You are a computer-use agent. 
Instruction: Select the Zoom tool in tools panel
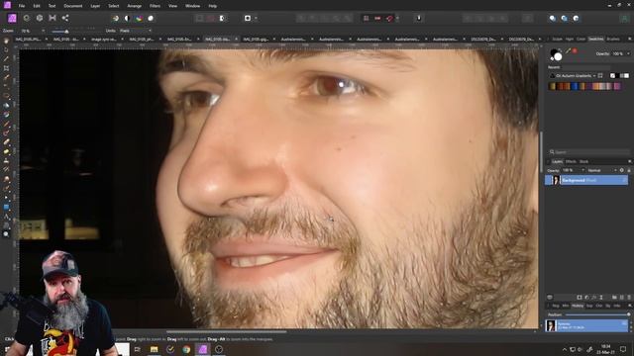pos(6,234)
